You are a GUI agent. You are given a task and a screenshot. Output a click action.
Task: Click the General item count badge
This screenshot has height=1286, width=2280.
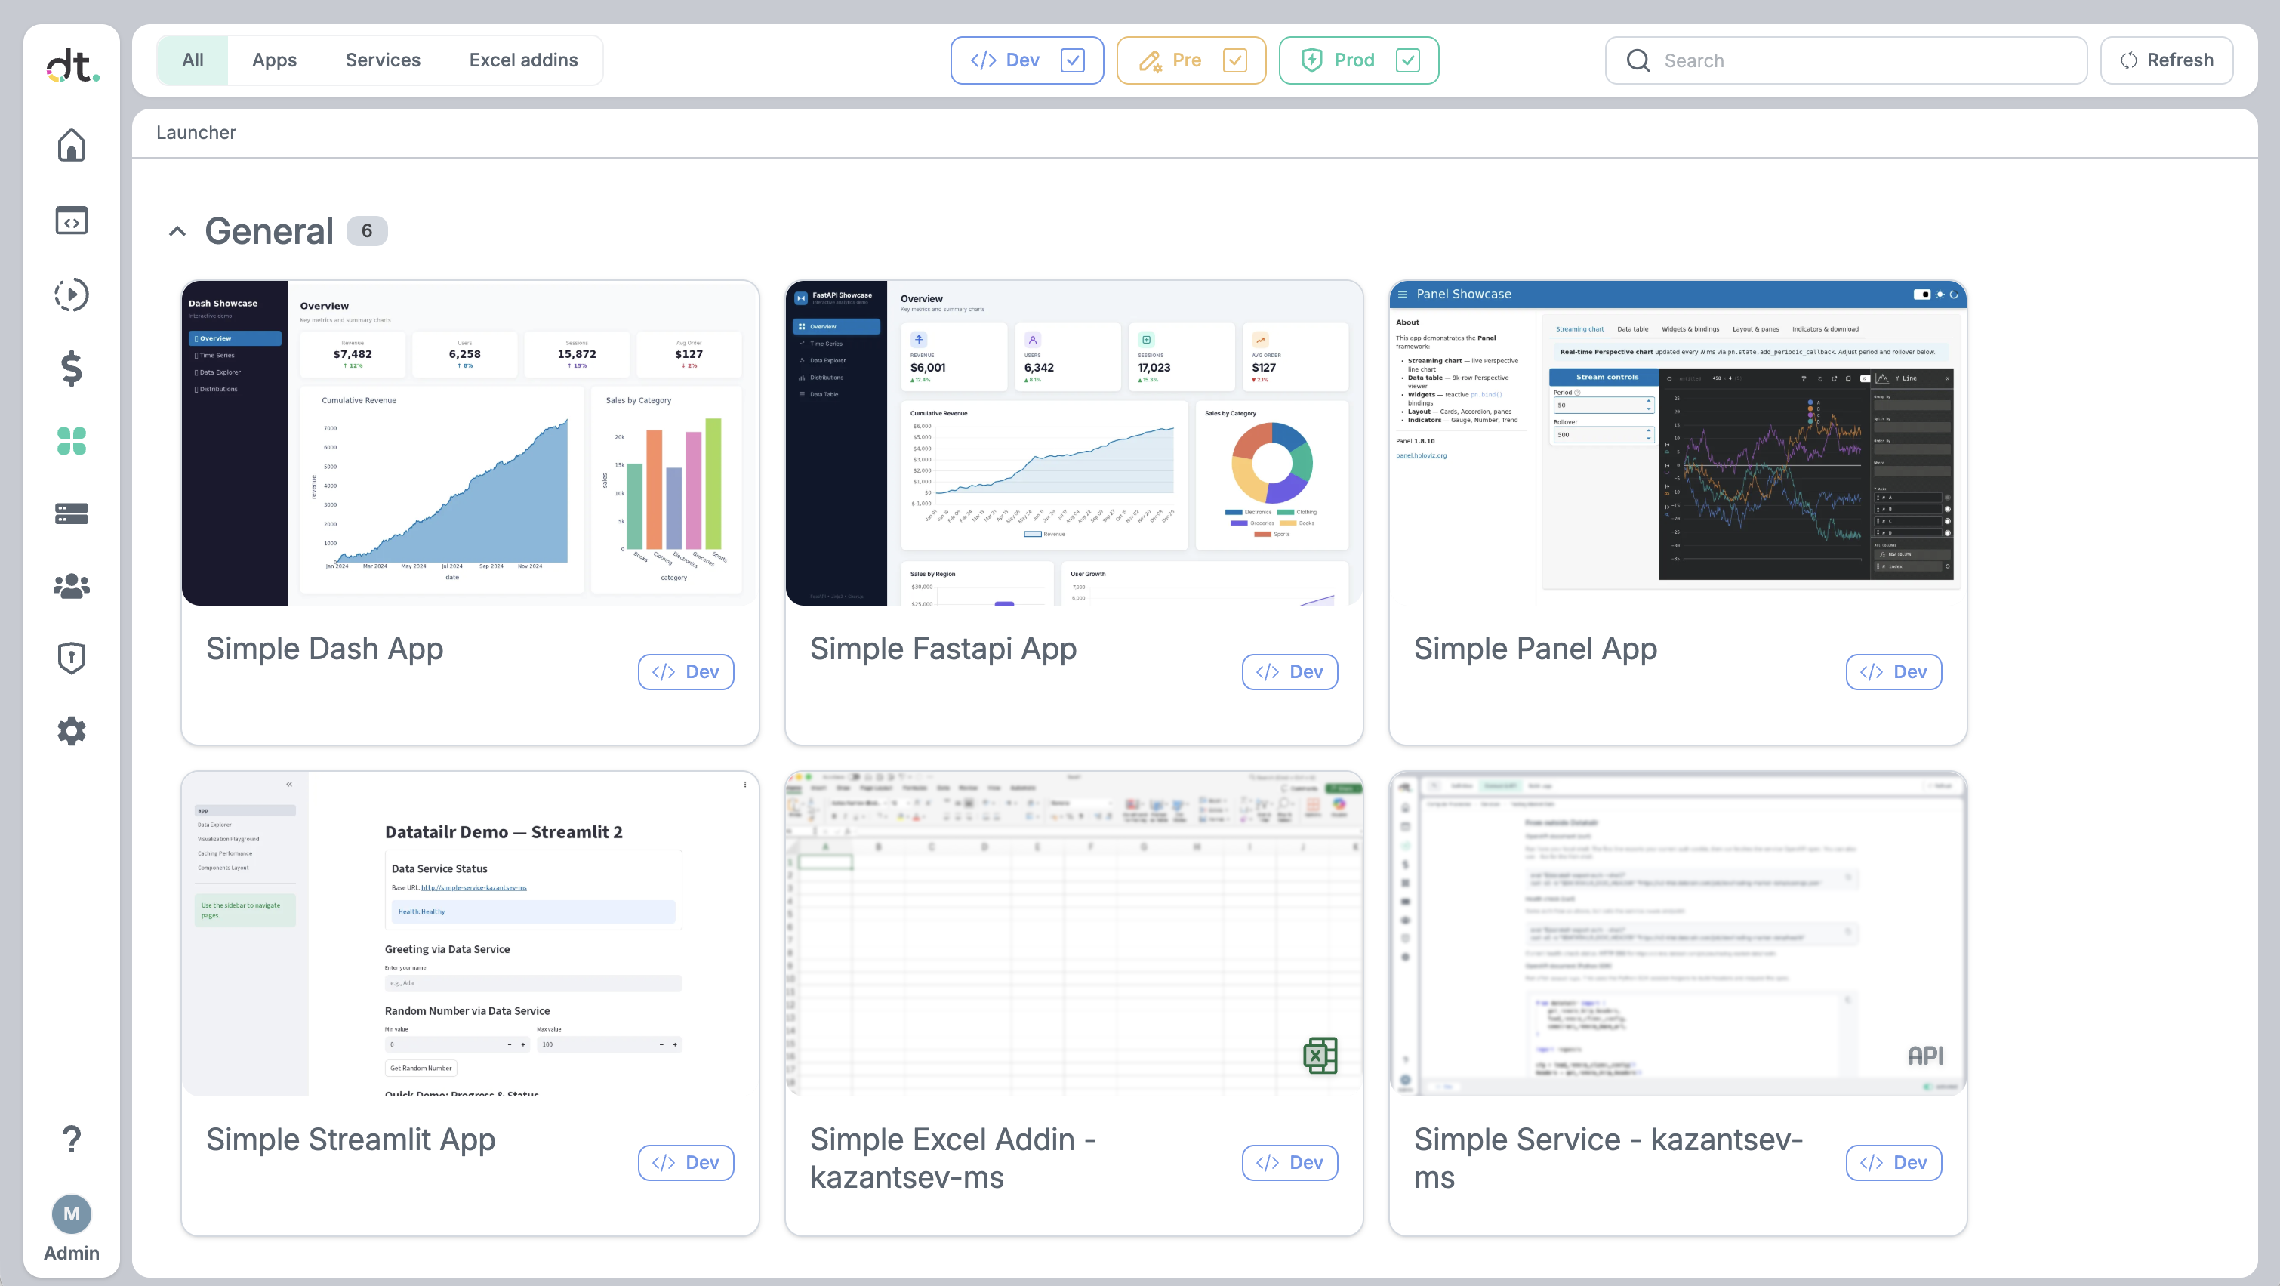tap(366, 231)
